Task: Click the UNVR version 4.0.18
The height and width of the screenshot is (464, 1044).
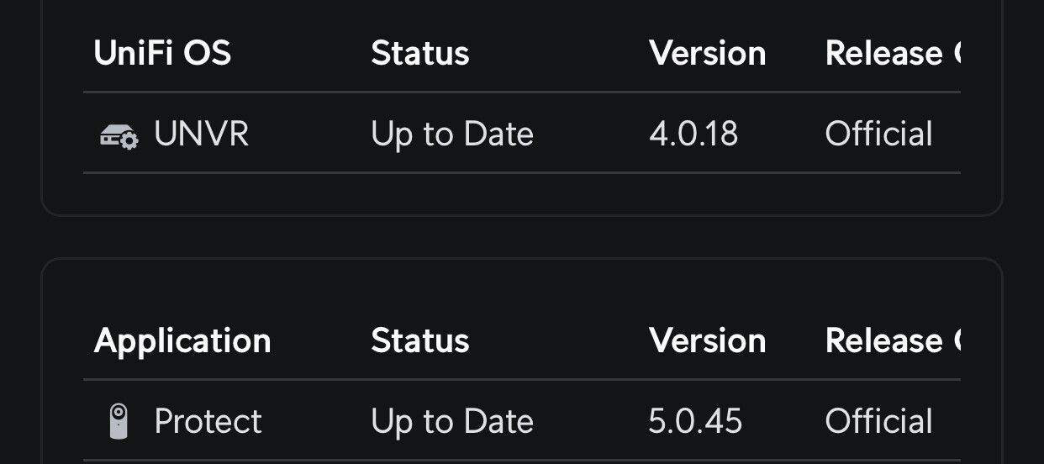Action: (x=693, y=134)
